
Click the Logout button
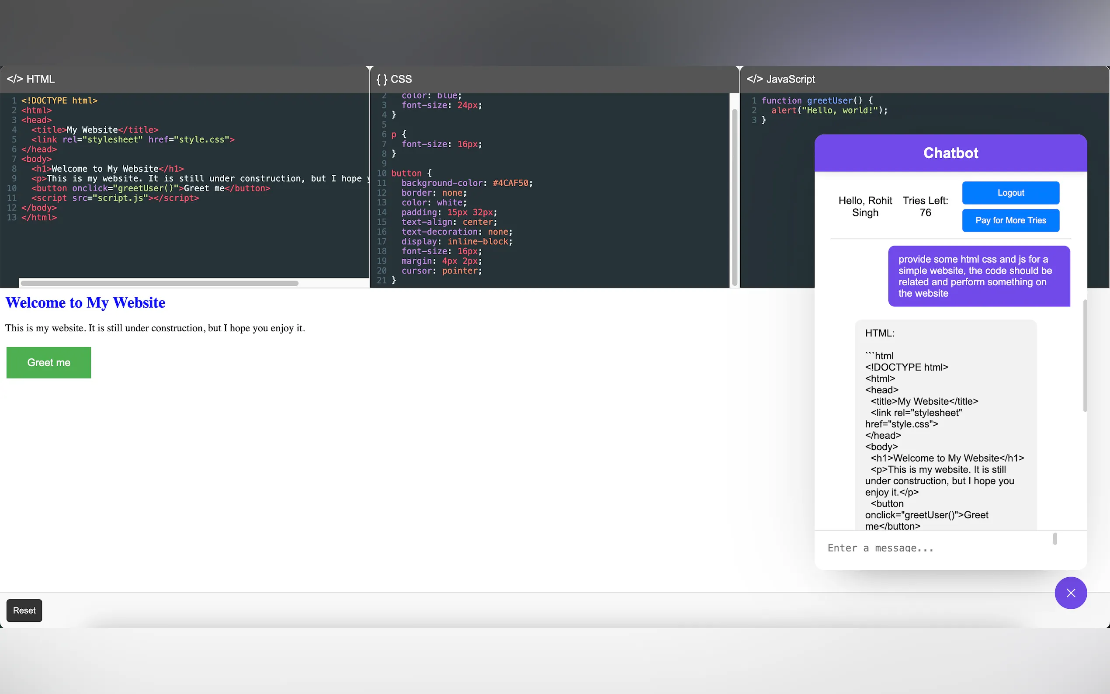tap(1010, 193)
